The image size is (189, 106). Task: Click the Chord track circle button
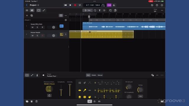coord(66,20)
